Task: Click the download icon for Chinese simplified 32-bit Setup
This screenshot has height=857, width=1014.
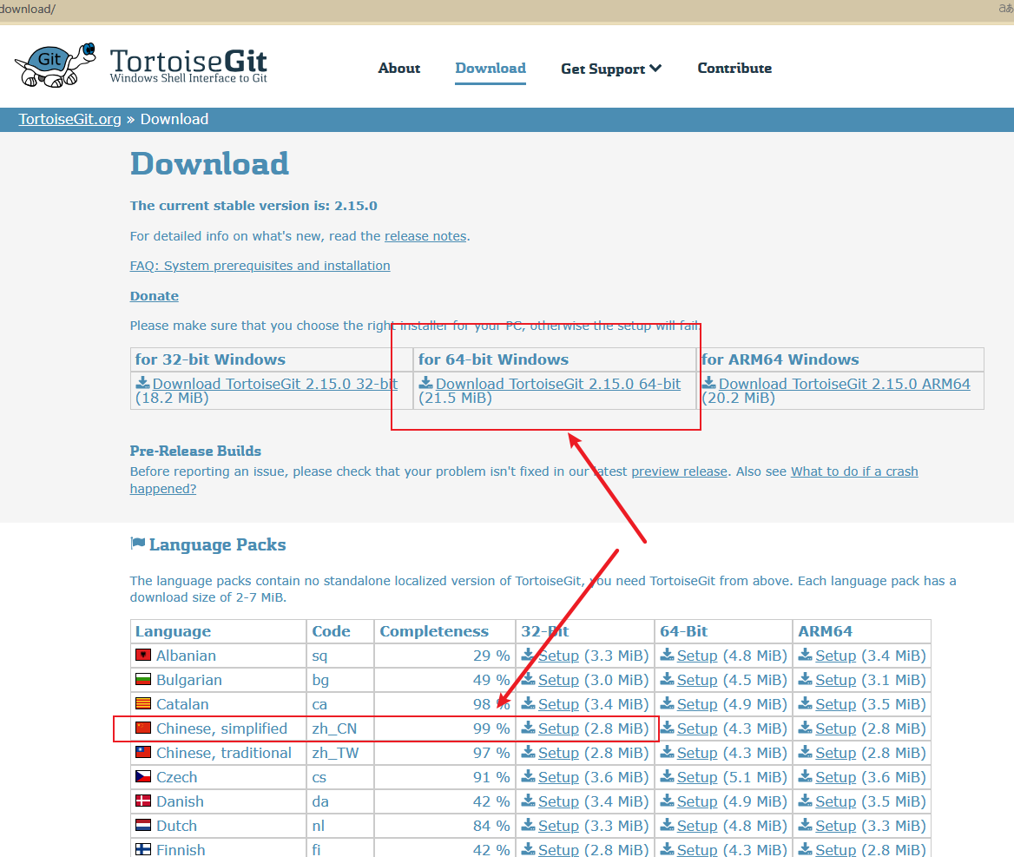Action: click(529, 728)
